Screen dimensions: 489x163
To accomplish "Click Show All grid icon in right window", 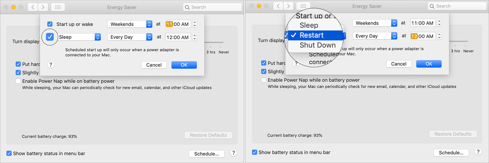I will (303, 6).
